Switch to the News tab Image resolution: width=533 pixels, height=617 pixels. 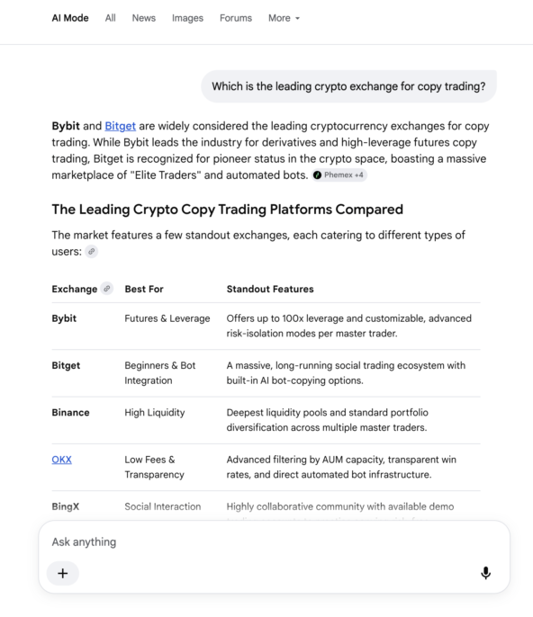point(144,18)
